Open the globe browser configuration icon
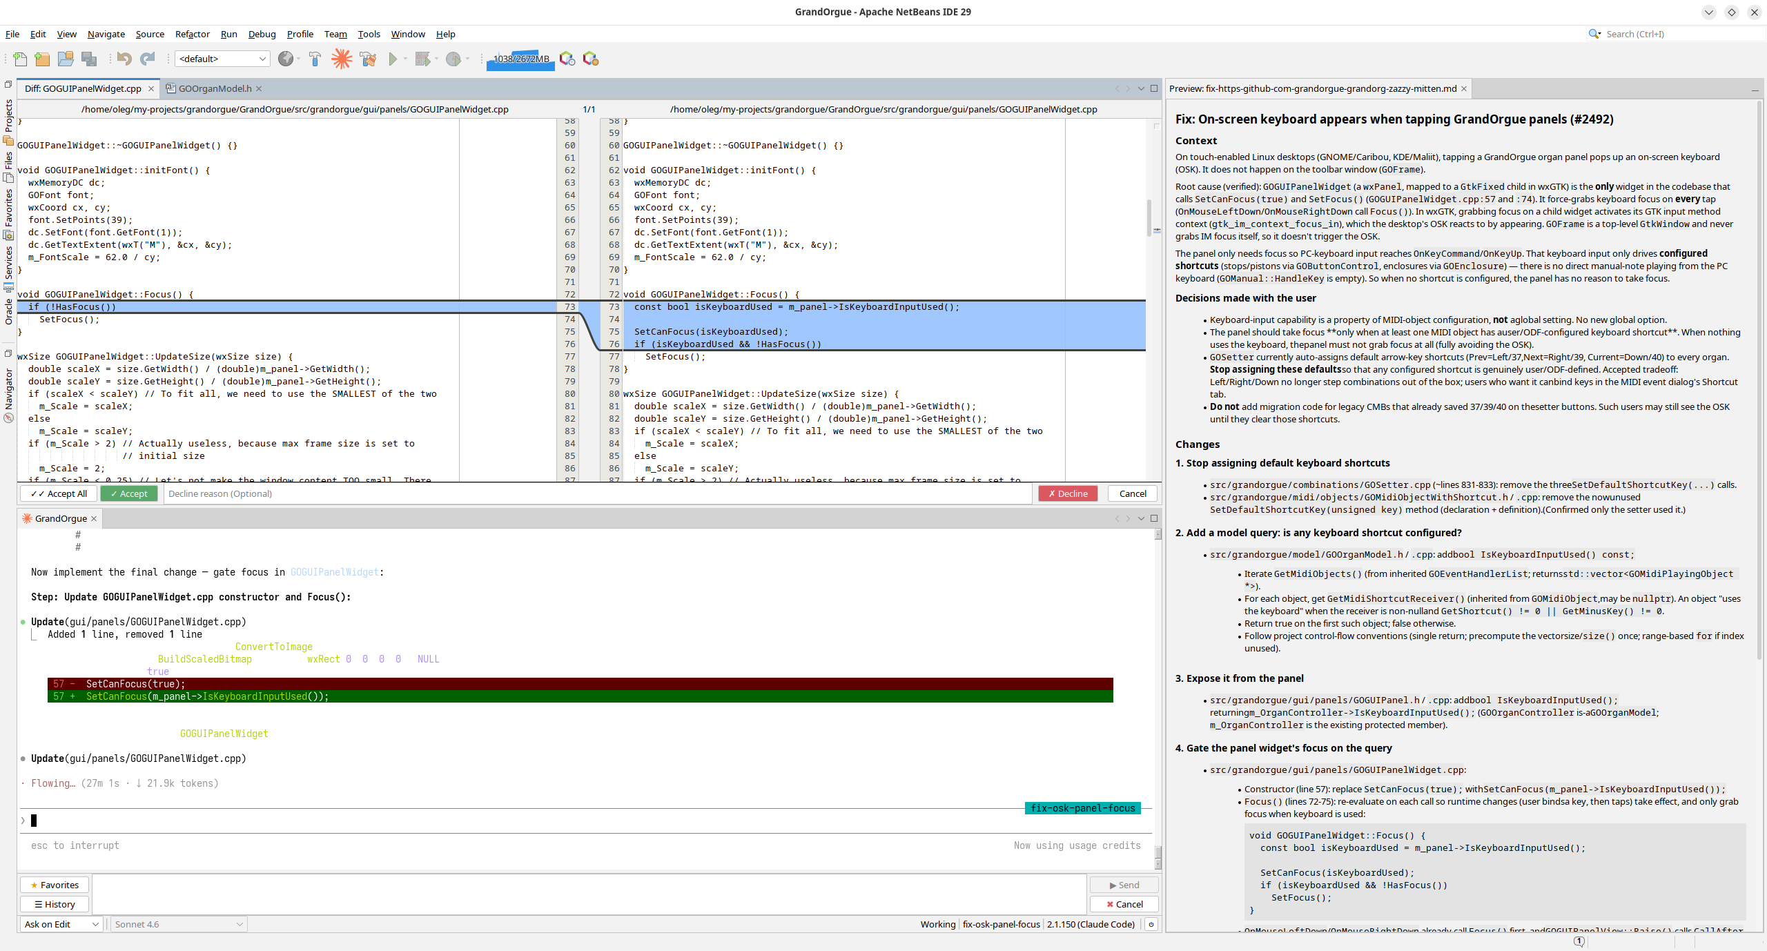The image size is (1767, 951). coord(285,59)
